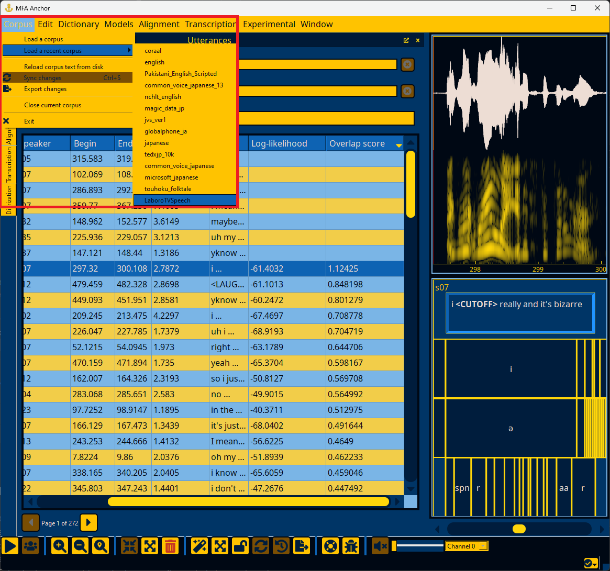Image resolution: width=610 pixels, height=571 pixels.
Task: Sort by Begin column header
Action: coord(93,143)
